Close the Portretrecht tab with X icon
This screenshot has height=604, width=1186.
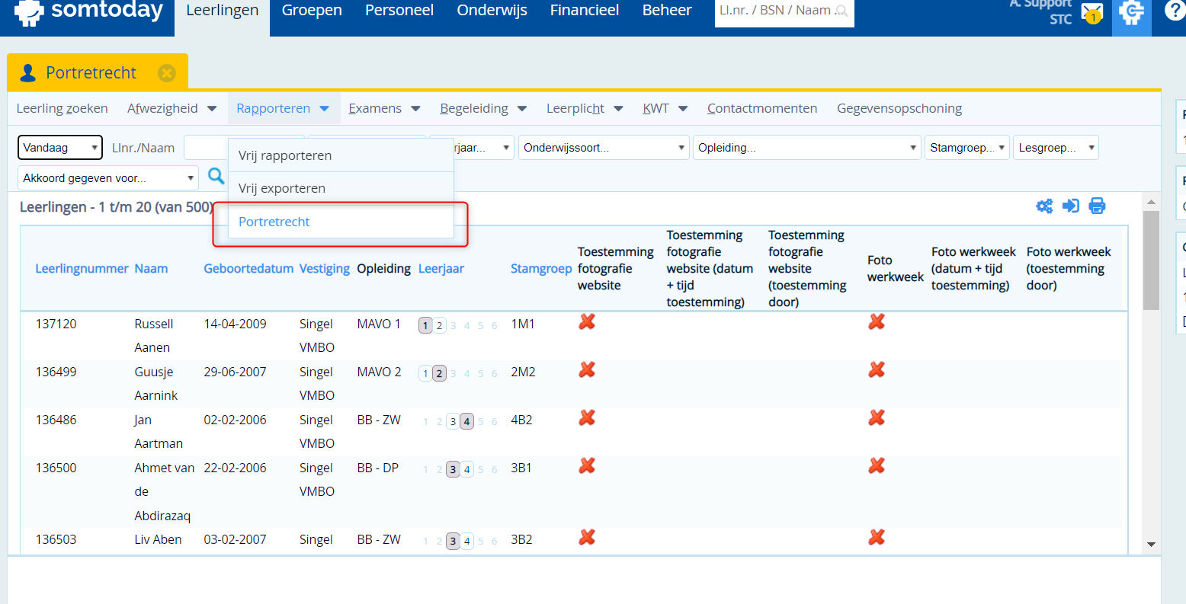[x=166, y=73]
